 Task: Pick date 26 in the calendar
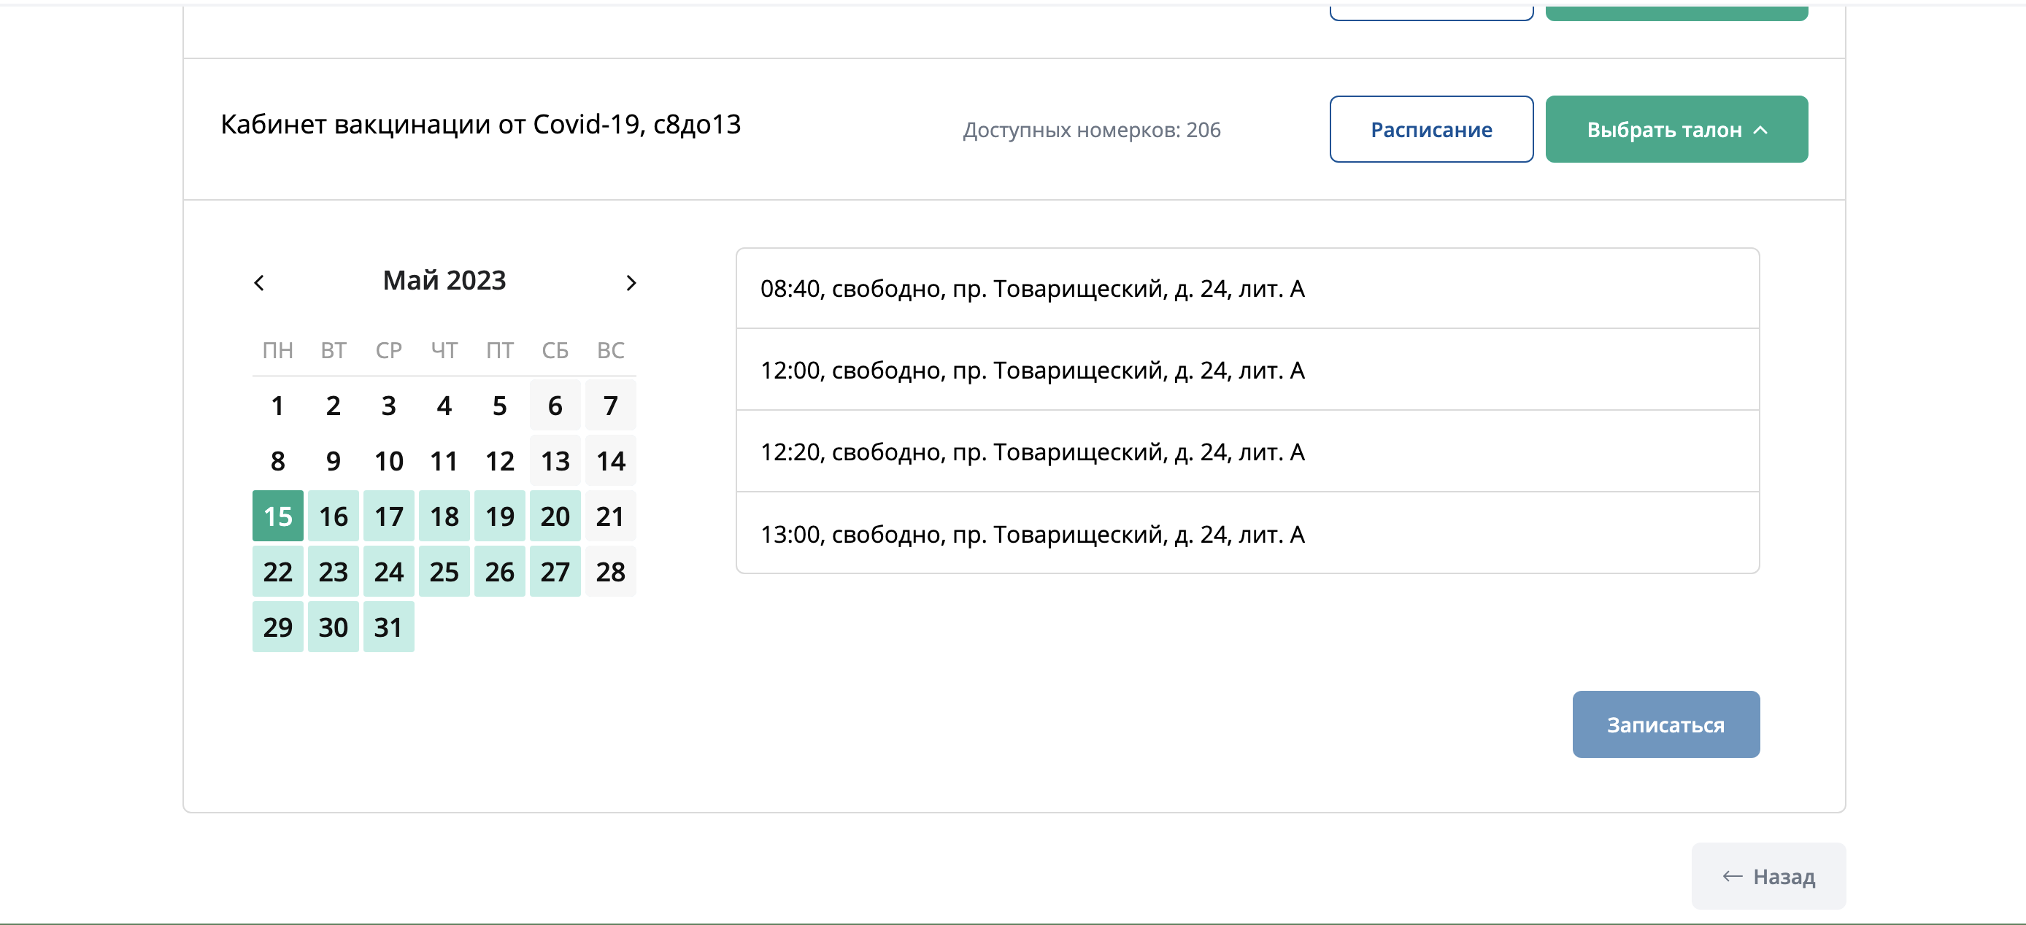499,571
